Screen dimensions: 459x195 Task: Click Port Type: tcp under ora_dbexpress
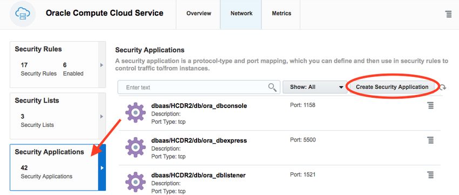[168, 156]
